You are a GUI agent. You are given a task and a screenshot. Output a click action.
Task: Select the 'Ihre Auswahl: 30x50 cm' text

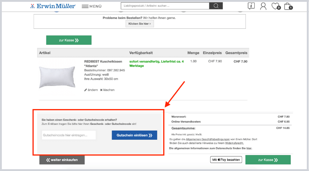pos(101,79)
